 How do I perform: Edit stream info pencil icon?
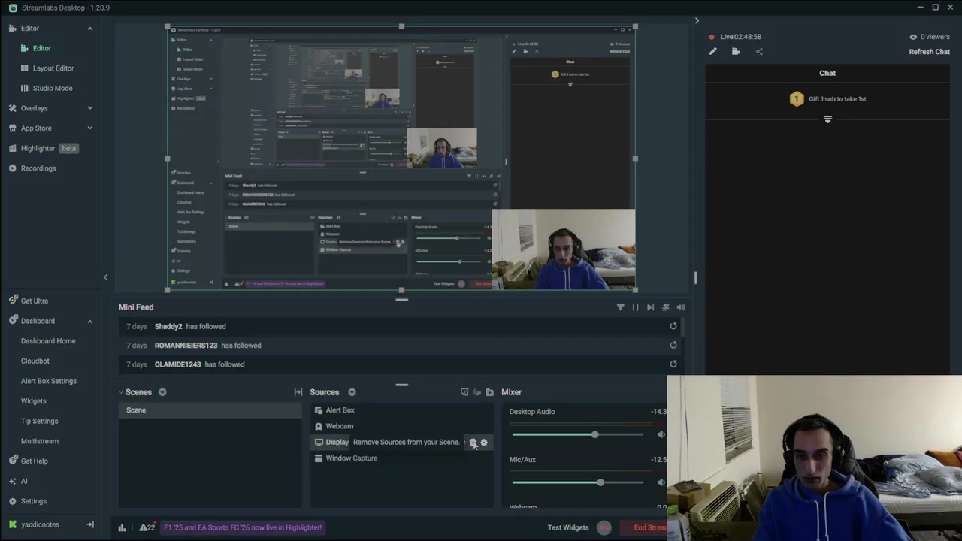pyautogui.click(x=712, y=52)
